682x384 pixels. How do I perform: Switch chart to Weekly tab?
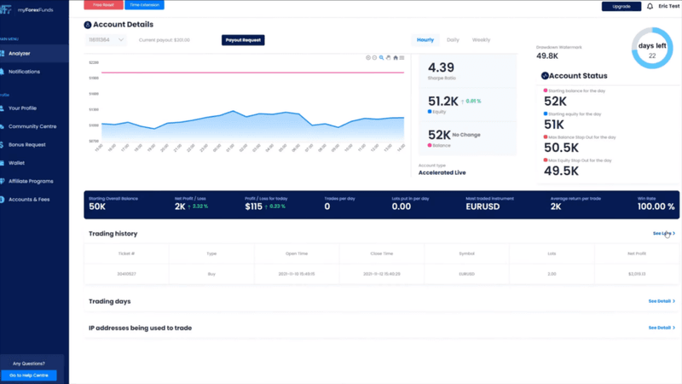click(x=481, y=39)
